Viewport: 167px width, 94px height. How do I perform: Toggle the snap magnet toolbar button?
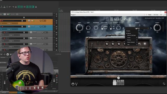click(33, 7)
